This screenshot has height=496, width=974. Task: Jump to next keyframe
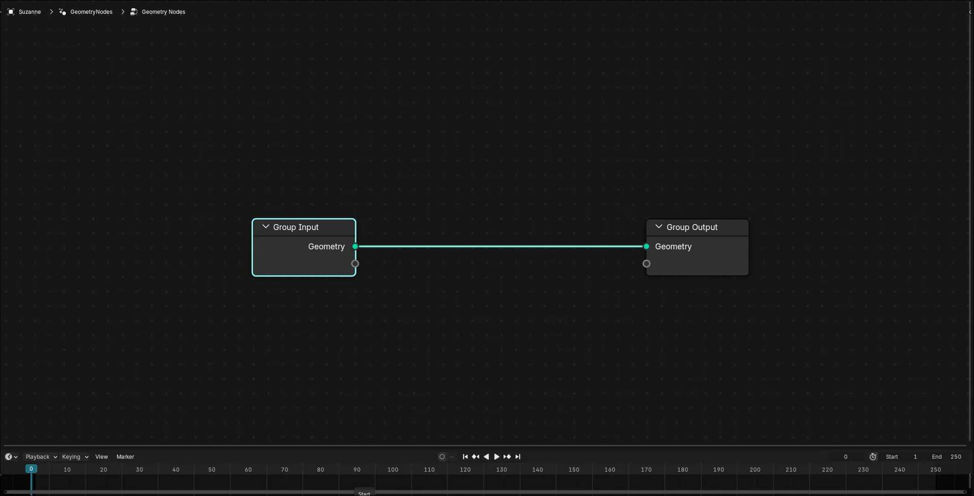coord(507,457)
